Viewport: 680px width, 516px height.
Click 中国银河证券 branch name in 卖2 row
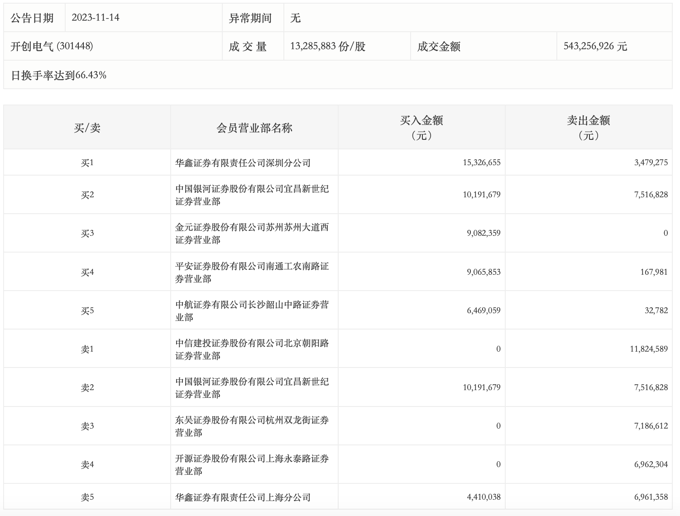click(x=252, y=388)
